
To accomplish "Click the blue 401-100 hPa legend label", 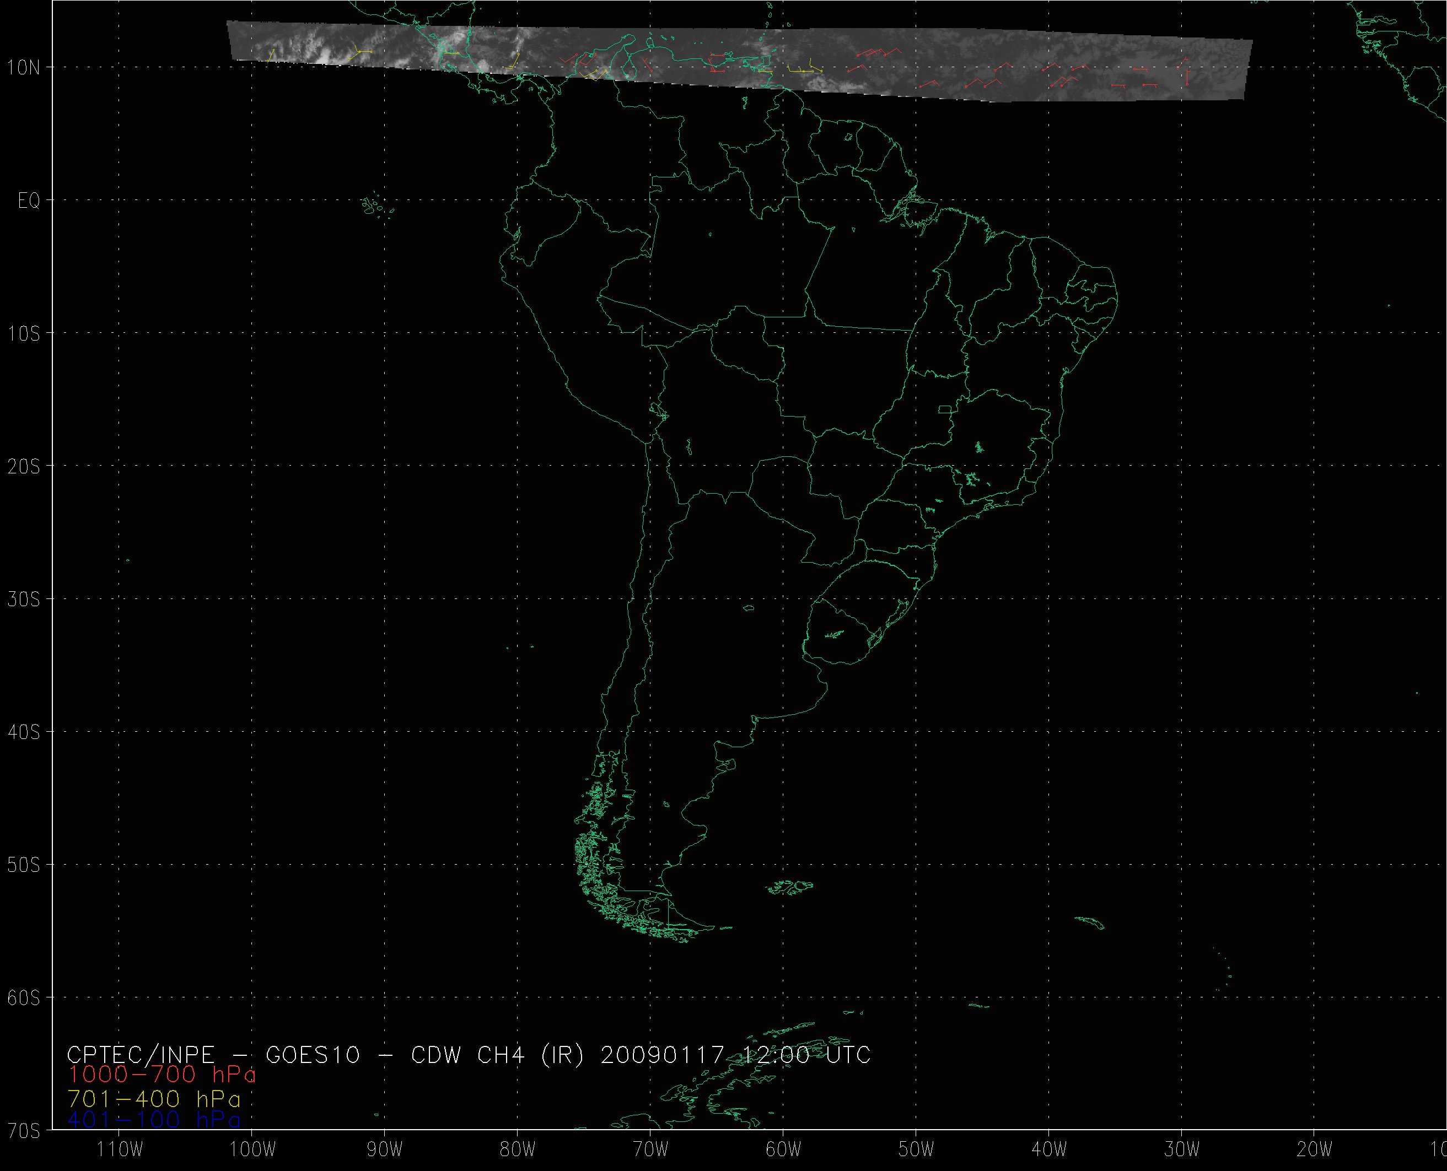I will (x=154, y=1120).
